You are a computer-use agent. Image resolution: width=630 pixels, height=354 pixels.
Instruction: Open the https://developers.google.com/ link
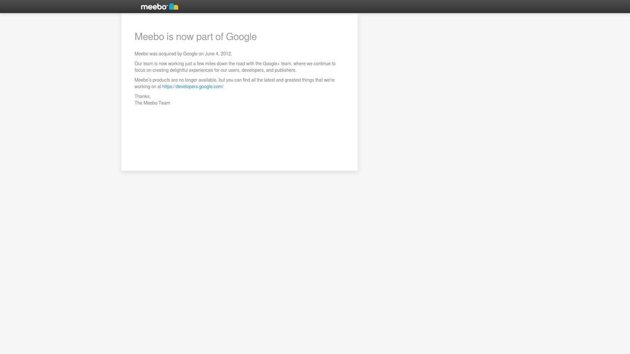[x=192, y=87]
